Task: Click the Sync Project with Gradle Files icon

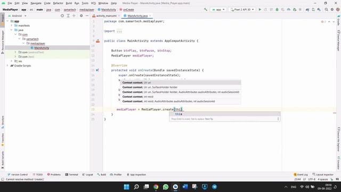Action: point(307,10)
